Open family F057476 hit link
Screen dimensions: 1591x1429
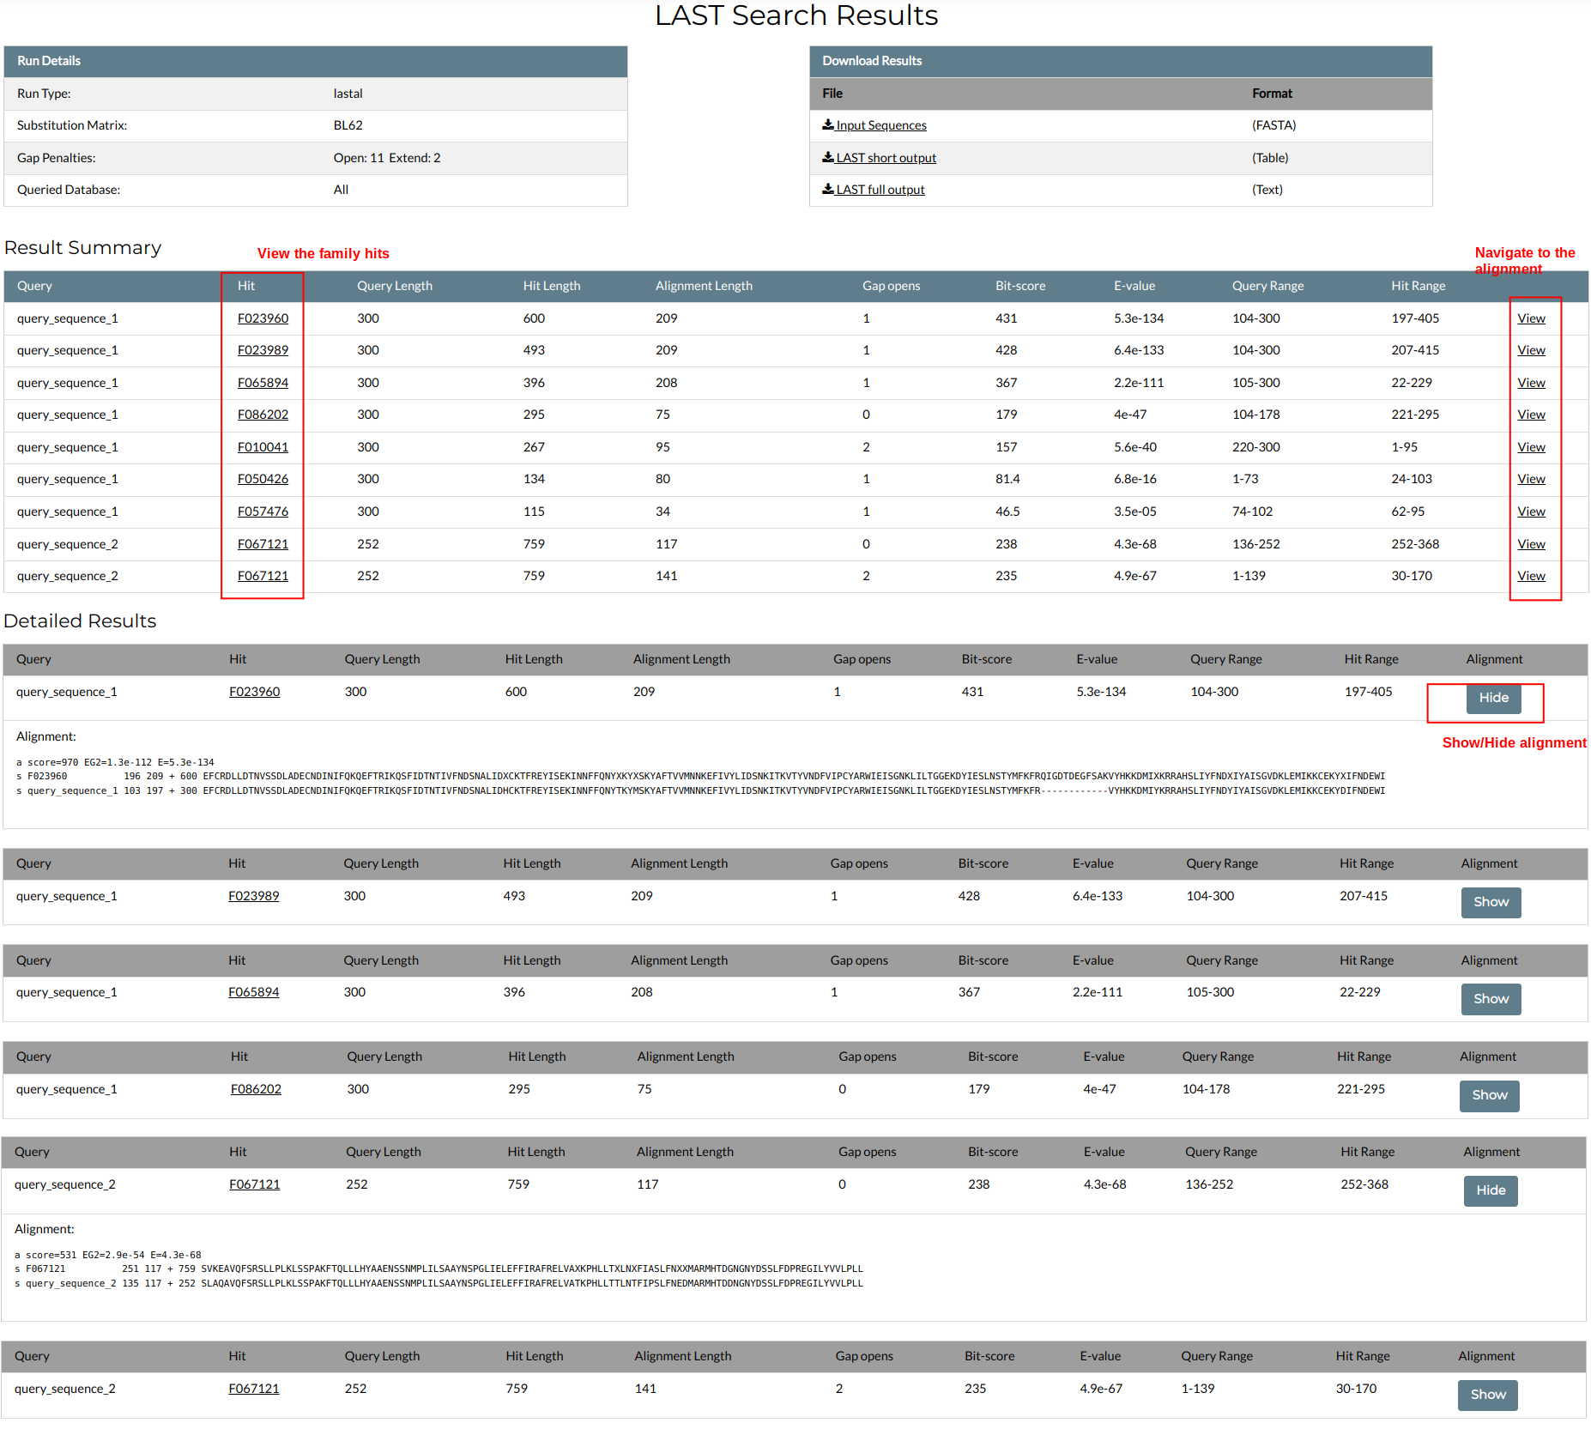[263, 512]
